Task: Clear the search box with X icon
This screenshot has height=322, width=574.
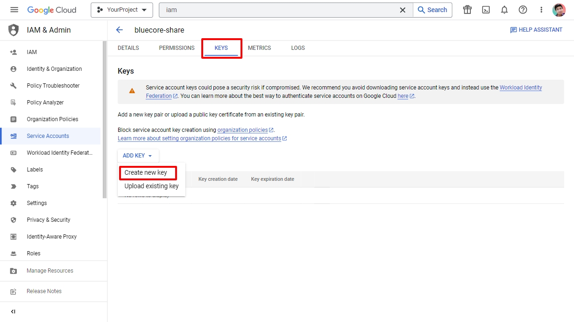Action: point(403,10)
